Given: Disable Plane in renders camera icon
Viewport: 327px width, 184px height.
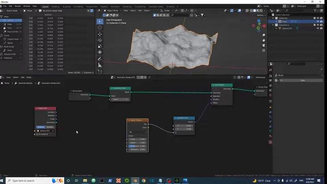Looking at the screenshot, I should click(321, 21).
